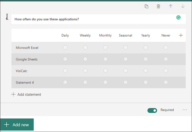Click the VisiCalc row label
Screen dimensions: 192x132
point(22,71)
